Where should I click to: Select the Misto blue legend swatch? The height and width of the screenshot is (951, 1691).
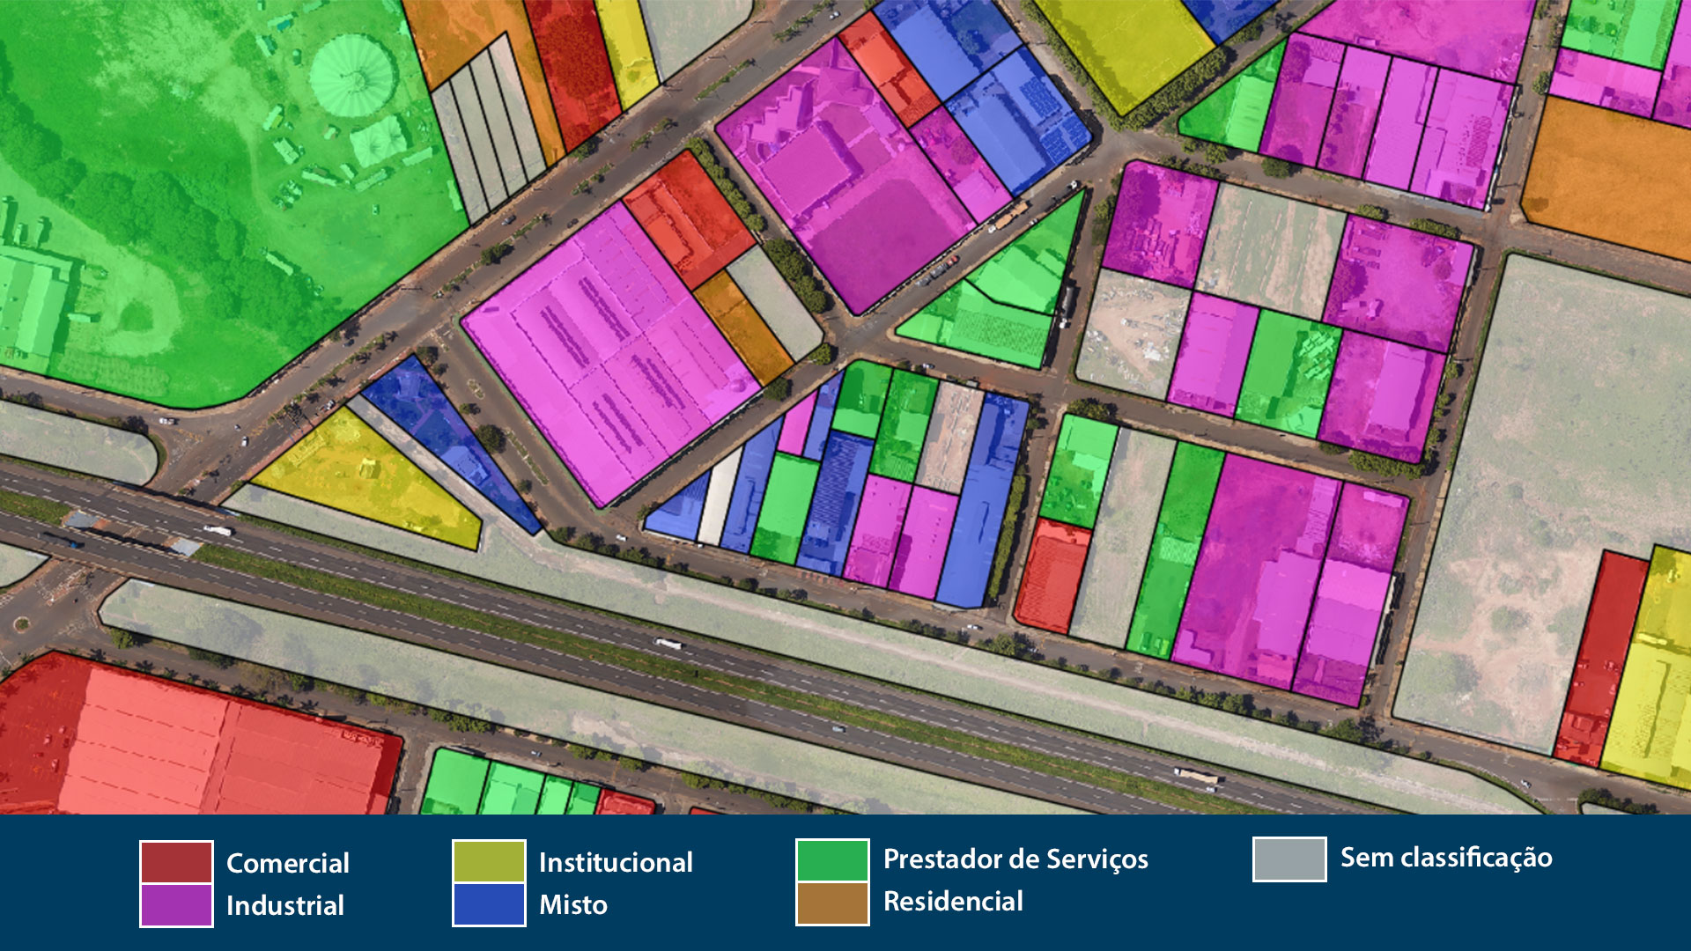[489, 904]
